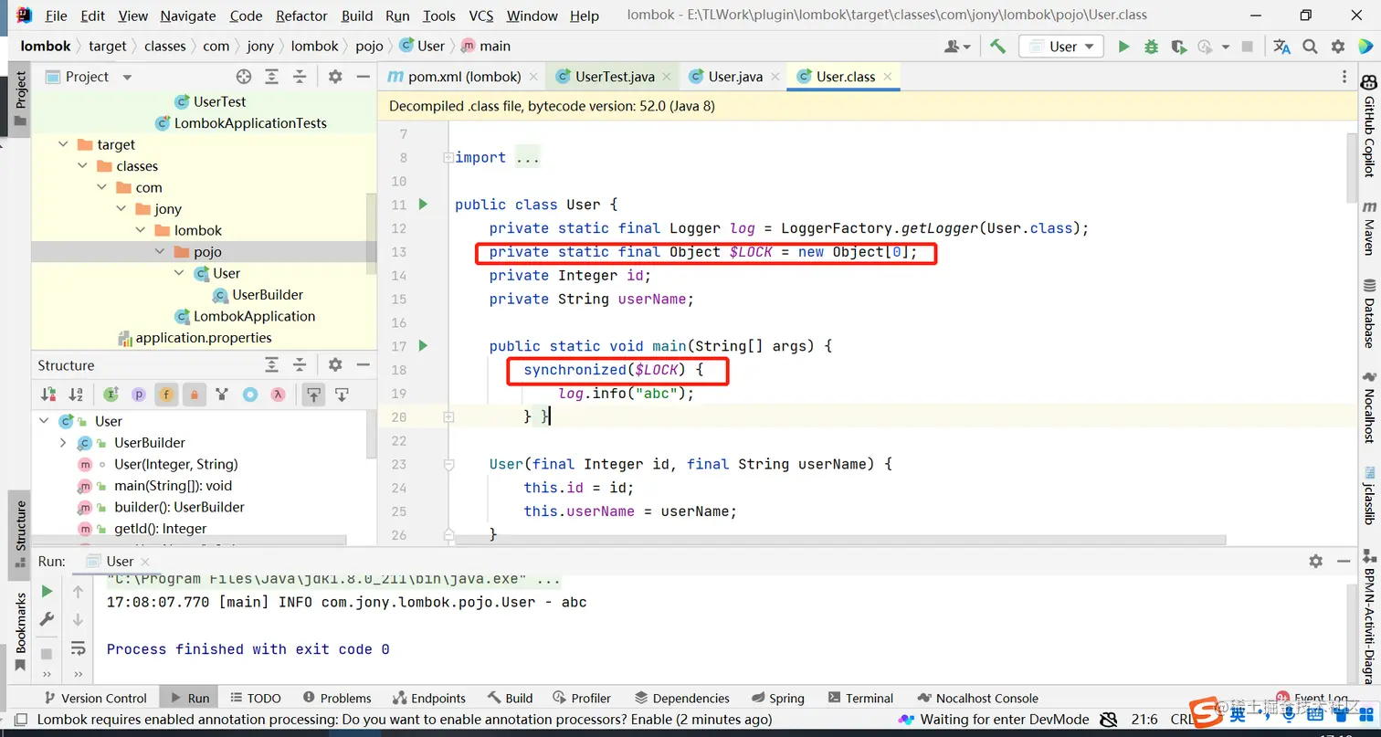This screenshot has height=737, width=1381.
Task: Open the Profiler tool window
Action: point(581,698)
